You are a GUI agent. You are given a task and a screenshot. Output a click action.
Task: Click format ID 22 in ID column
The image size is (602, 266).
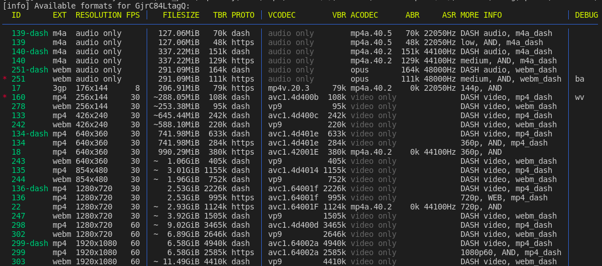16,207
